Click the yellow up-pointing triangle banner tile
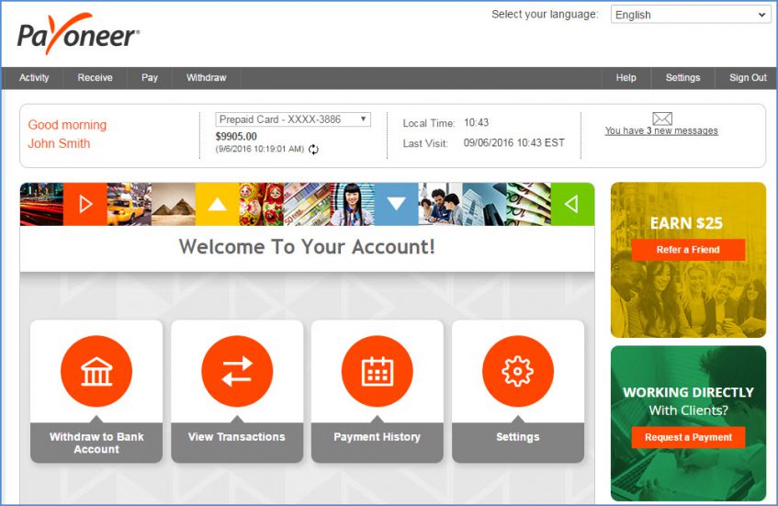778x506 pixels. 217,204
